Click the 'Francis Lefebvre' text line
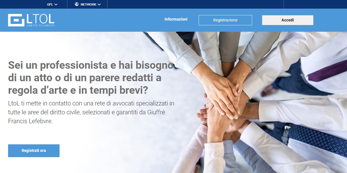The width and height of the screenshot is (347, 173). (x=30, y=122)
